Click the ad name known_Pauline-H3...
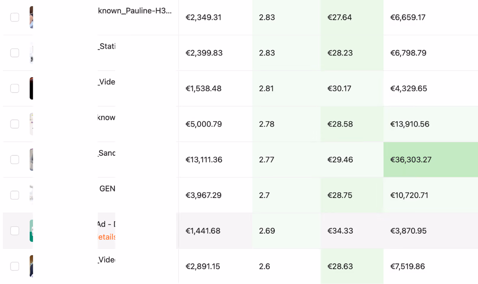This screenshot has height=284, width=478. click(135, 11)
